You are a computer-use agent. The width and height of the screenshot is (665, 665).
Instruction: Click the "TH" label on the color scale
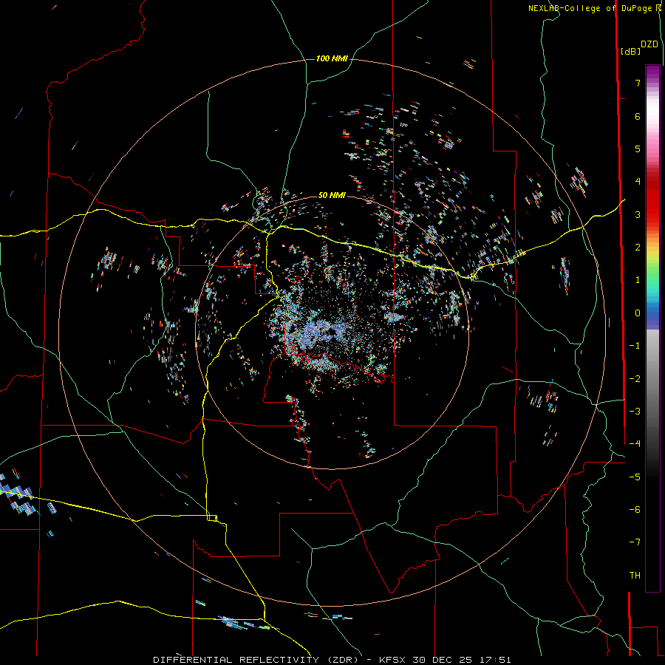pos(635,575)
